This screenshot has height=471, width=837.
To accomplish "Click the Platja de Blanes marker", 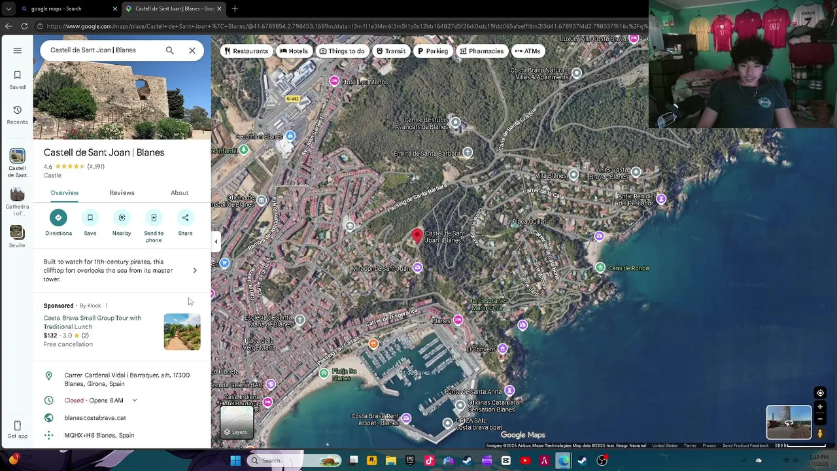I will 323,373.
